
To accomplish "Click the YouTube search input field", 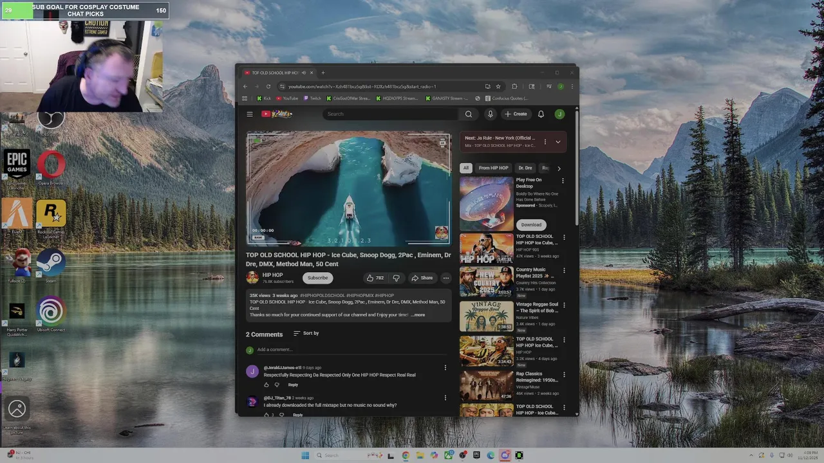I will [x=390, y=114].
